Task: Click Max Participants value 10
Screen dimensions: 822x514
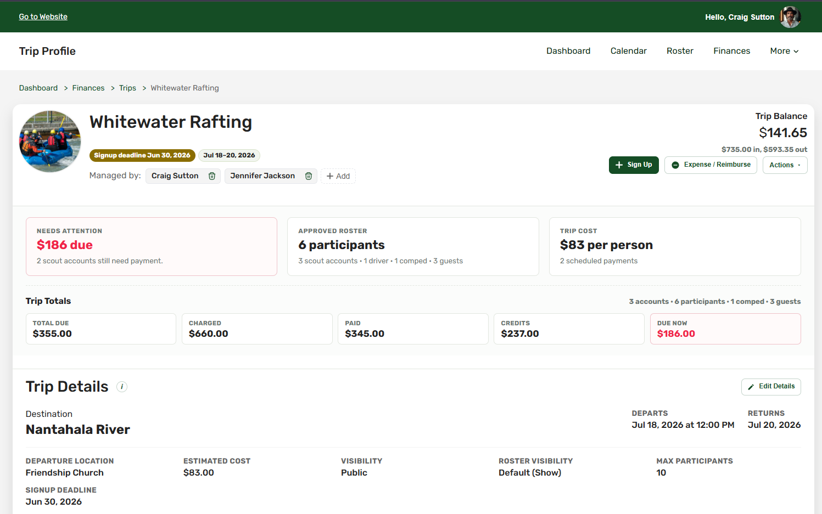Action: 661,473
